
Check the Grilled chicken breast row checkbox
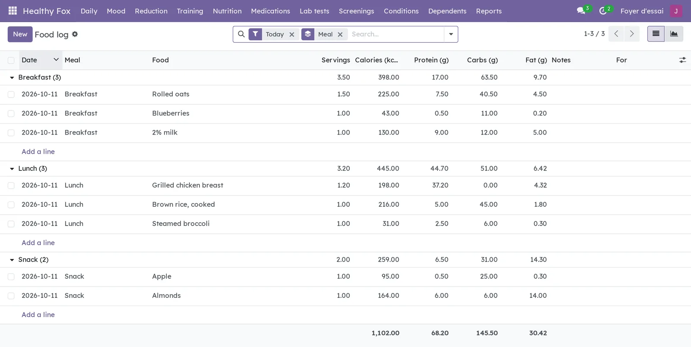pyautogui.click(x=11, y=186)
